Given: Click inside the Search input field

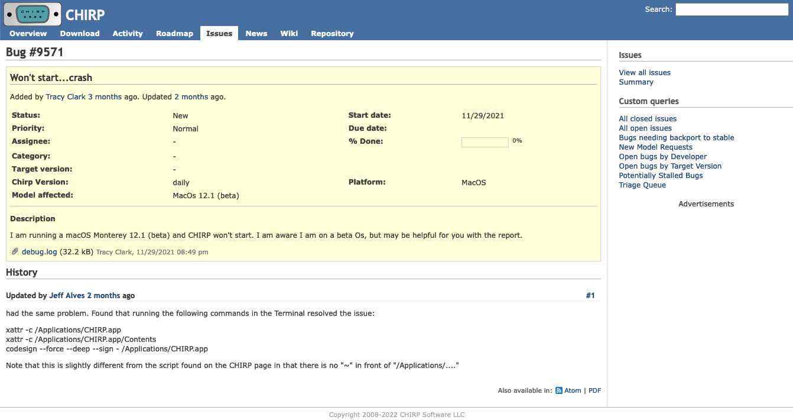Looking at the screenshot, I should tap(731, 9).
